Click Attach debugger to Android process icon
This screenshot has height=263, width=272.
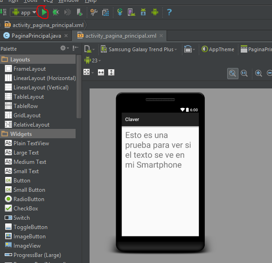coord(79,12)
